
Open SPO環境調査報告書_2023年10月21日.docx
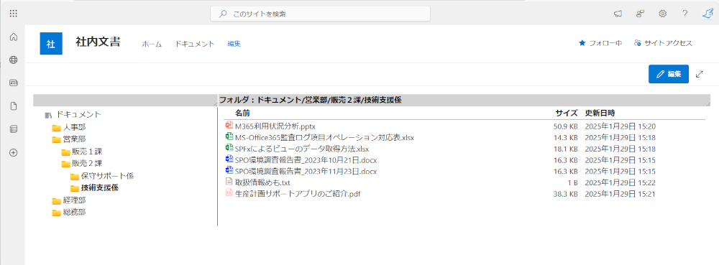tap(306, 160)
